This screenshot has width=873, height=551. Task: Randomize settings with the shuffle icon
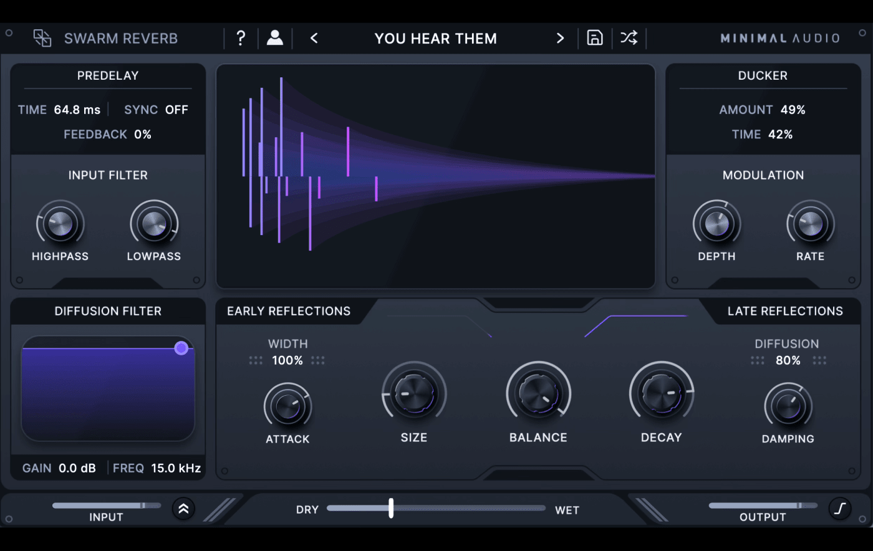pos(629,38)
